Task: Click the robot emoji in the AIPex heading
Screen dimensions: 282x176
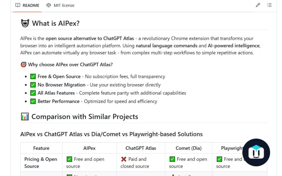Action: coord(25,23)
